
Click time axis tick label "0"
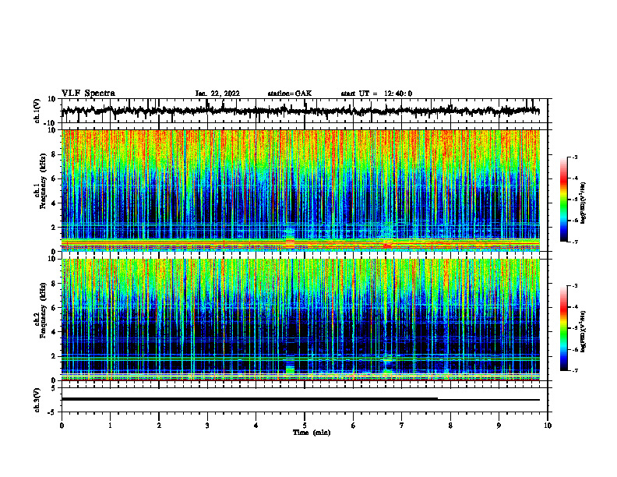[62, 426]
